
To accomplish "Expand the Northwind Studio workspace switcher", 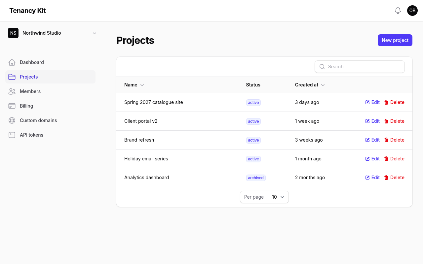I will click(x=53, y=33).
